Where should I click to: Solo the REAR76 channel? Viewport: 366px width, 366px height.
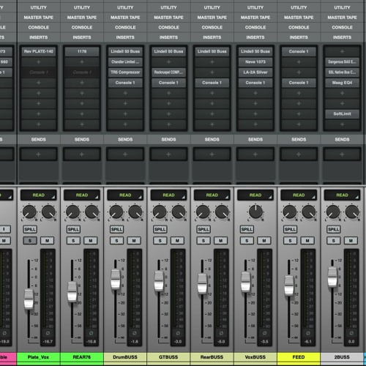73,241
